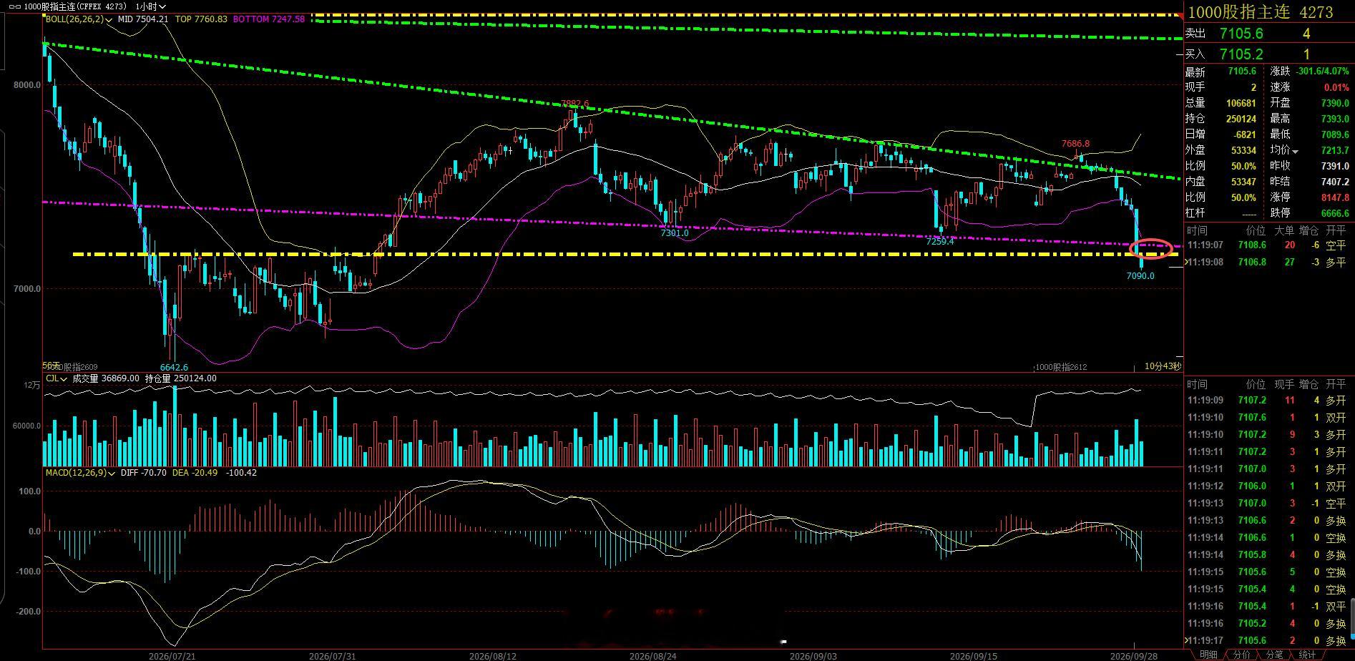
Task: Click the 10分43秒 countdown timer
Action: [x=1163, y=366]
